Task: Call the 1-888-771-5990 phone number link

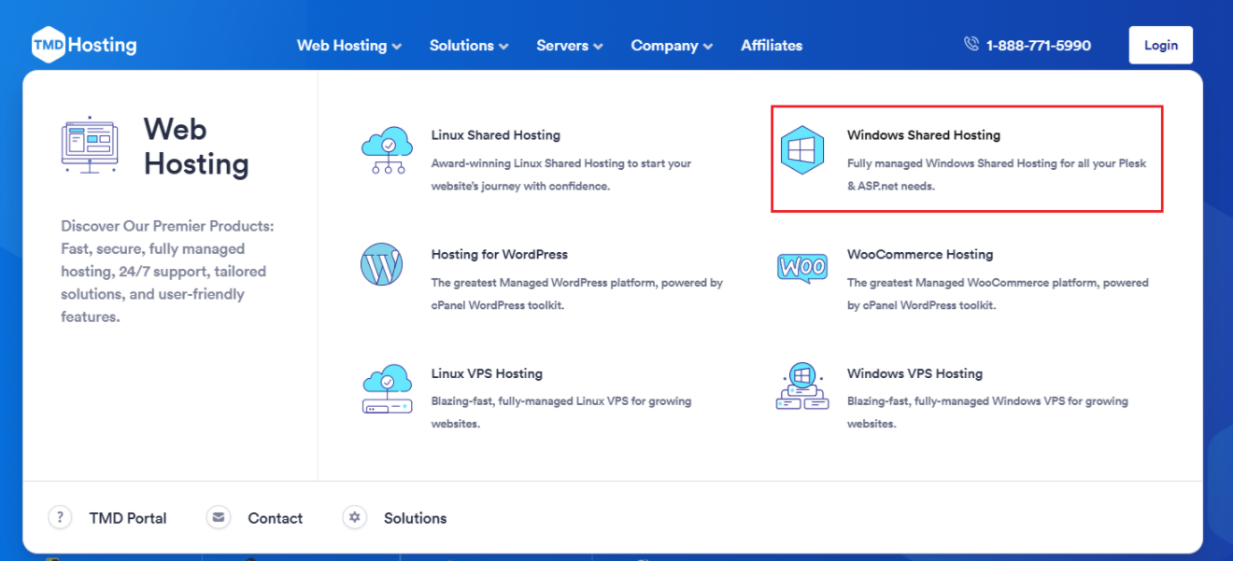Action: click(x=1038, y=45)
